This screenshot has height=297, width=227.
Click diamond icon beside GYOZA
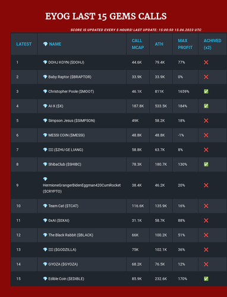pyautogui.click(x=45, y=264)
